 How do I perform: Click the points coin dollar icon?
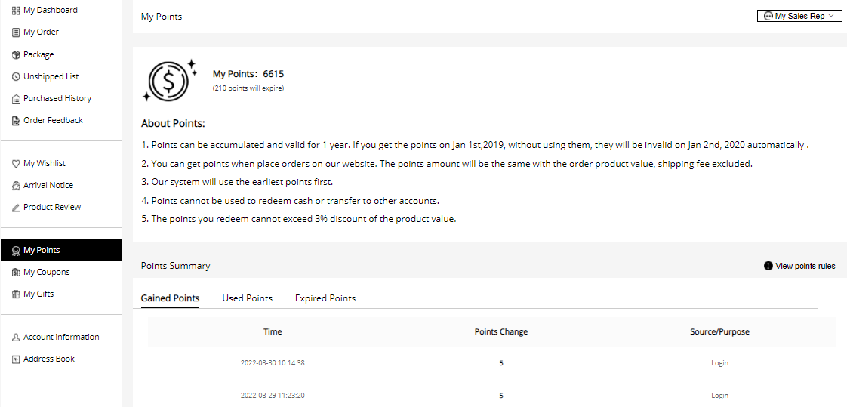[x=169, y=80]
